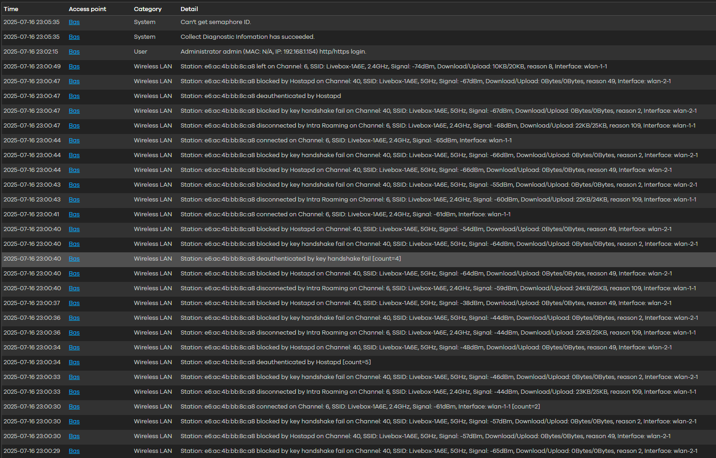This screenshot has height=458, width=716.
Task: Select the "User" category cell
Action: [140, 51]
